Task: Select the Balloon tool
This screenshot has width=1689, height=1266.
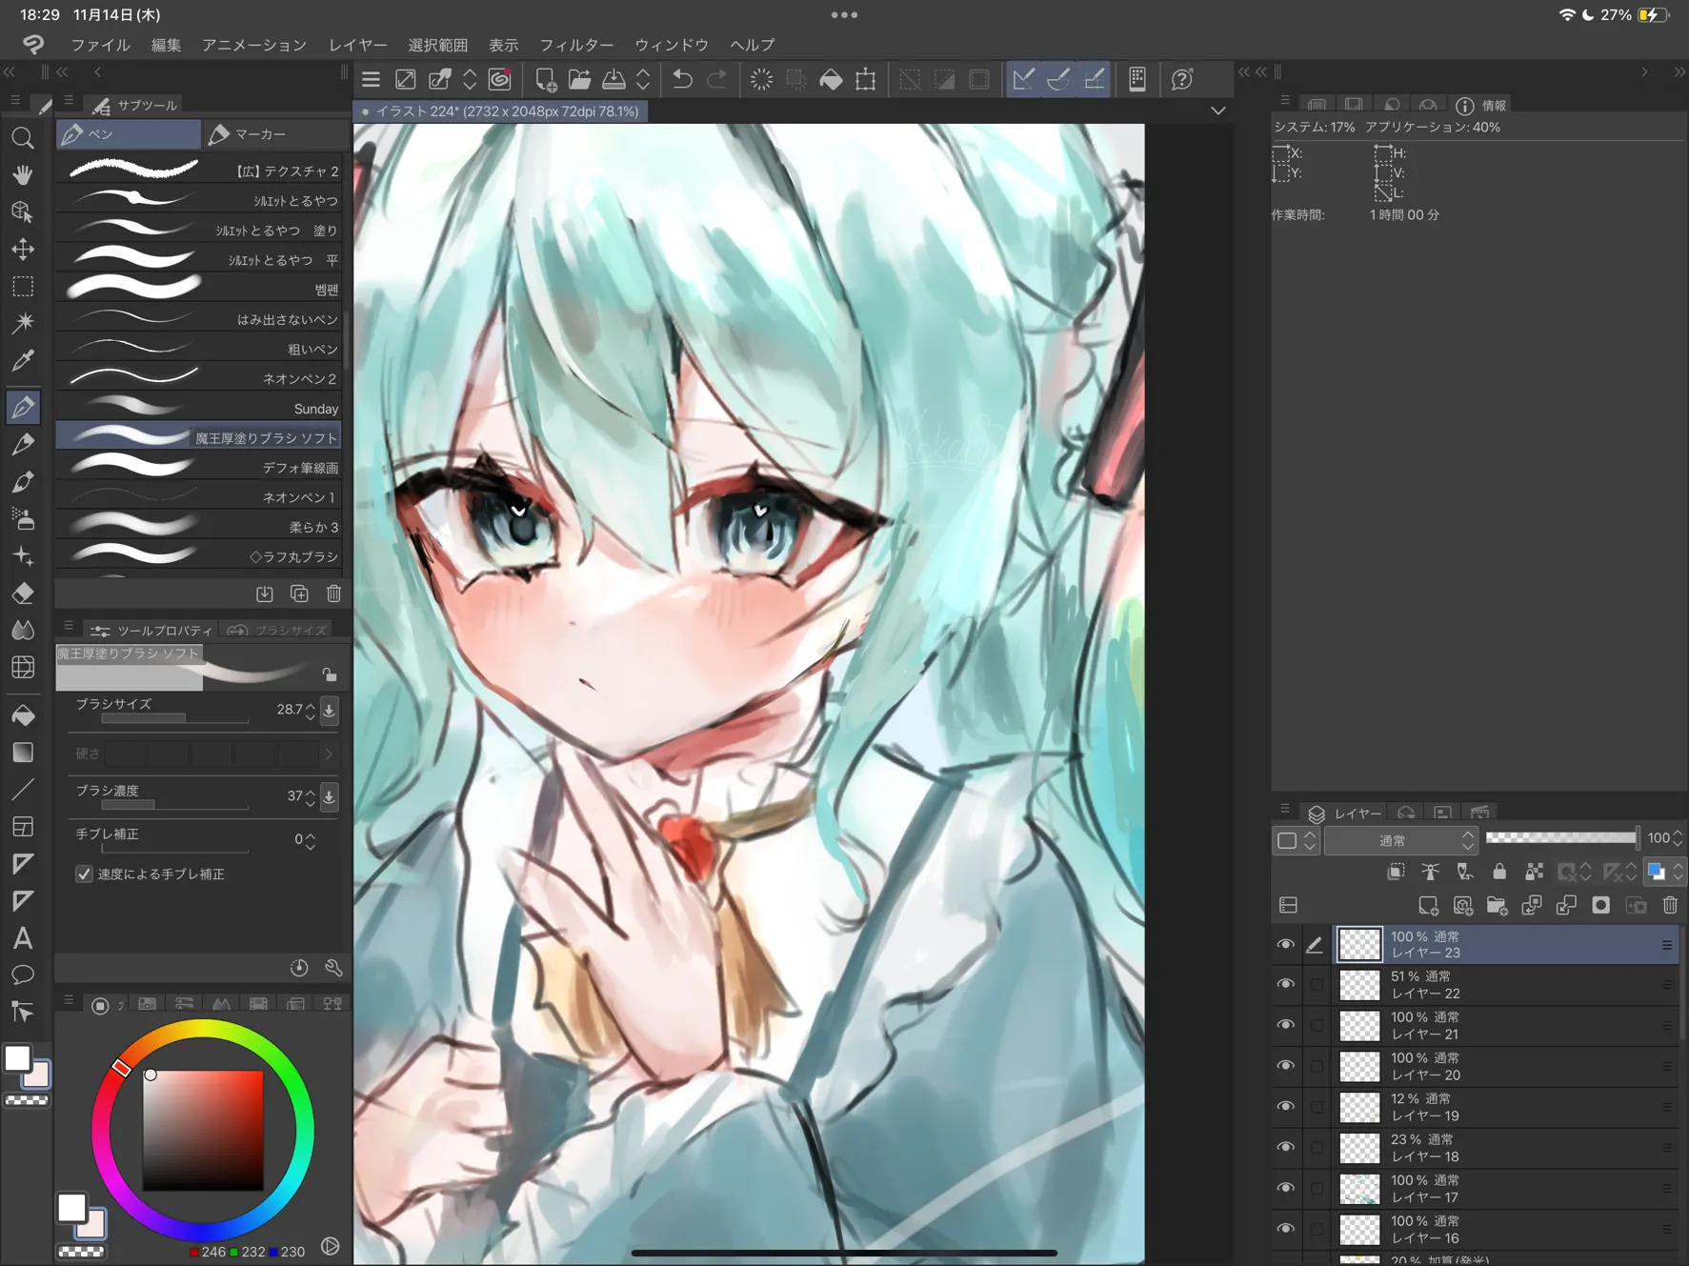Action: tap(22, 975)
